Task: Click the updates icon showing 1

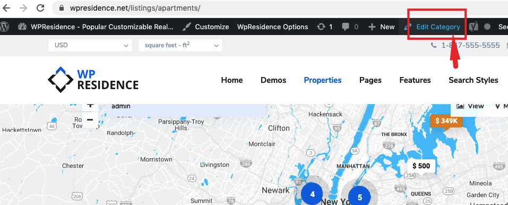Action: click(325, 27)
